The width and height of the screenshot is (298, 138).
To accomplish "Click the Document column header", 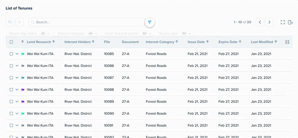I will (x=131, y=42).
